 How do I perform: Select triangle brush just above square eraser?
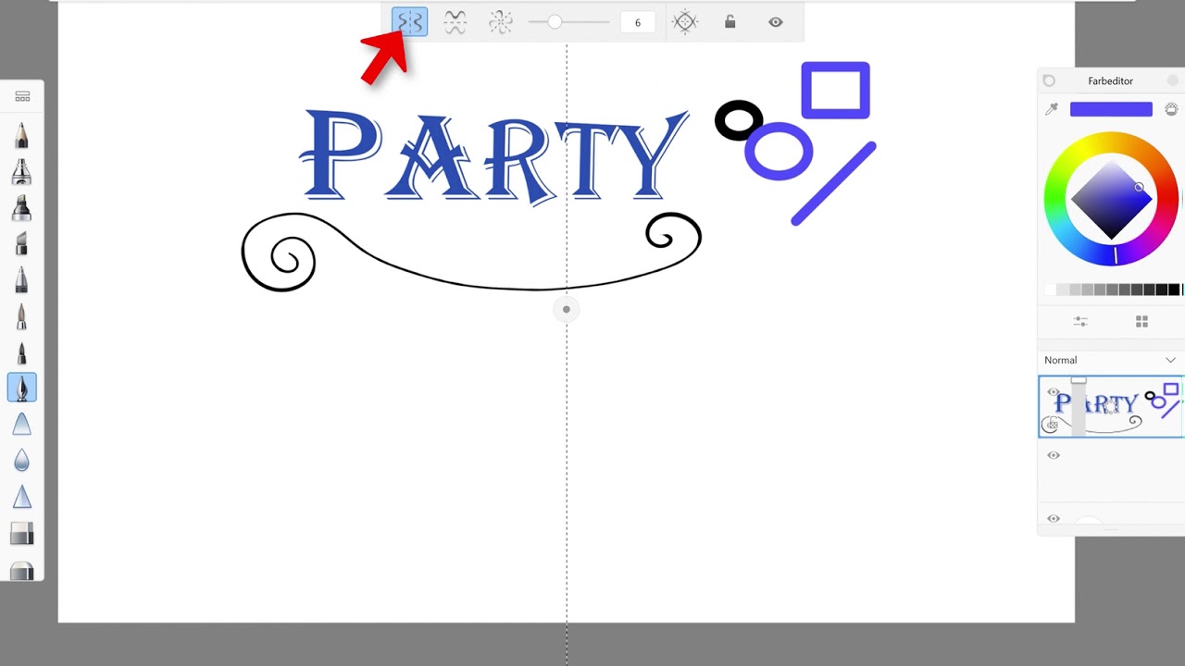click(22, 497)
